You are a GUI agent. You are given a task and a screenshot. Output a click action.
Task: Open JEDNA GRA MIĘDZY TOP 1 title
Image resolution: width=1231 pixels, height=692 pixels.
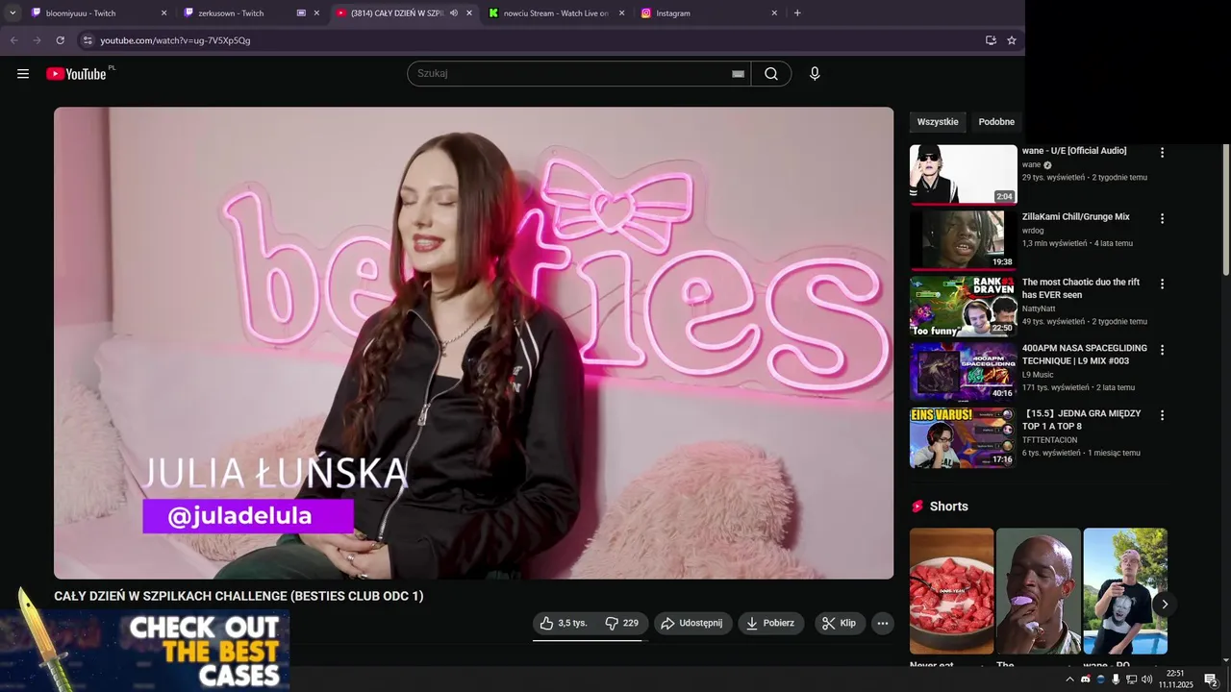(1081, 420)
